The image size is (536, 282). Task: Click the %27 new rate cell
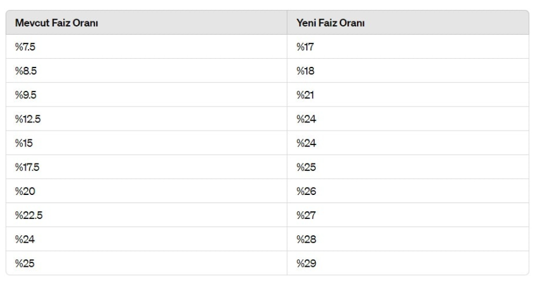pos(306,215)
